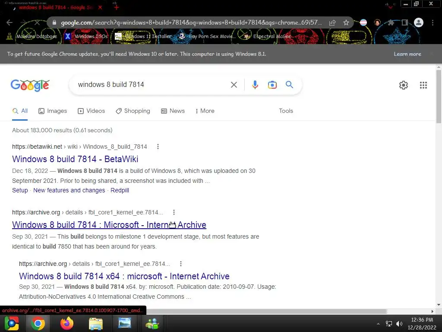
Task: Launch Firefox from the taskbar
Action: tap(67, 323)
